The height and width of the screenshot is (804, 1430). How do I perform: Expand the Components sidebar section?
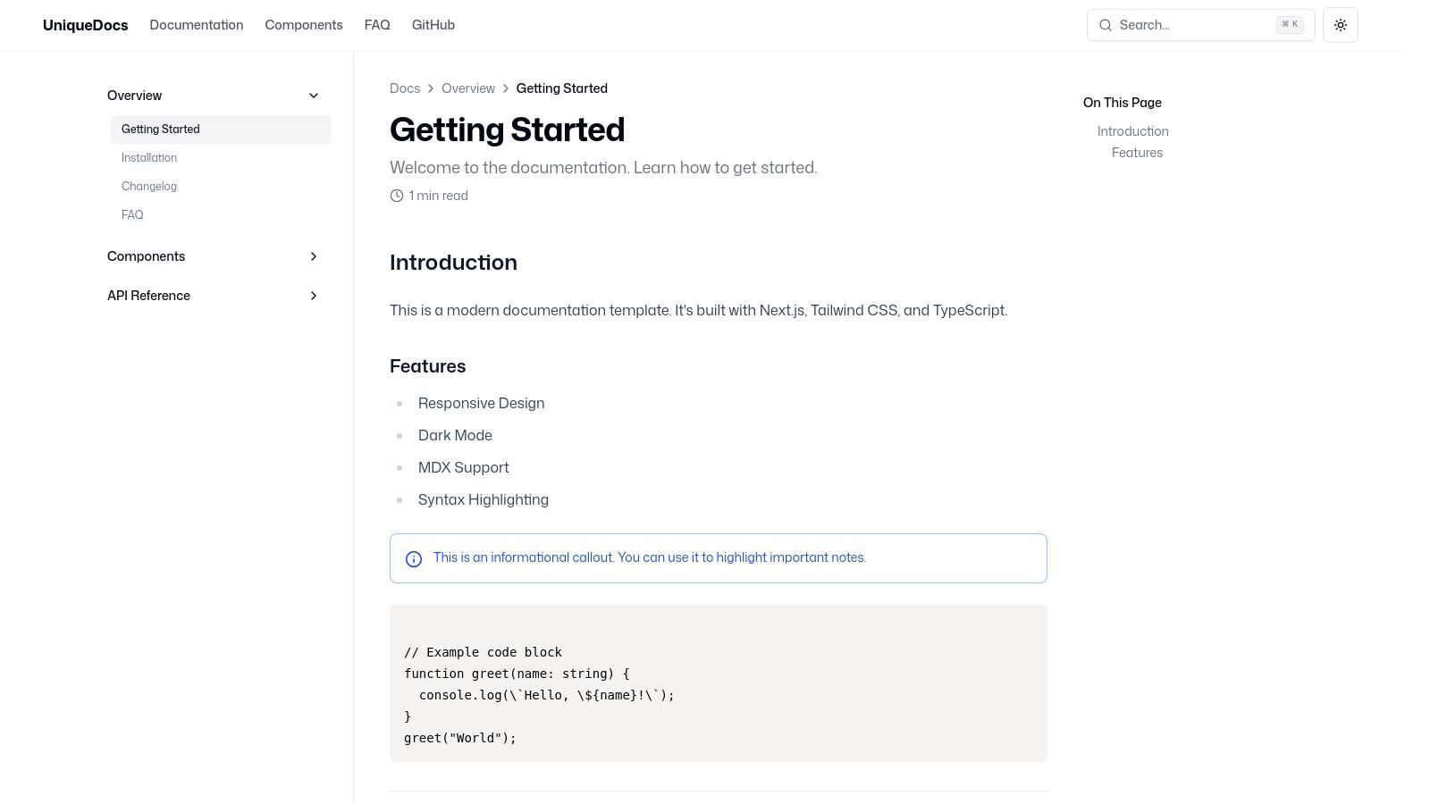click(x=314, y=256)
